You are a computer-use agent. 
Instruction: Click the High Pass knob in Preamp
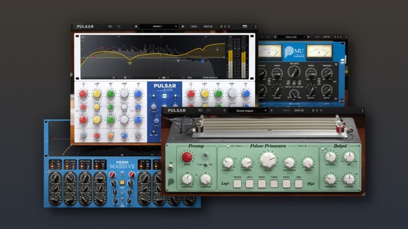point(186,179)
